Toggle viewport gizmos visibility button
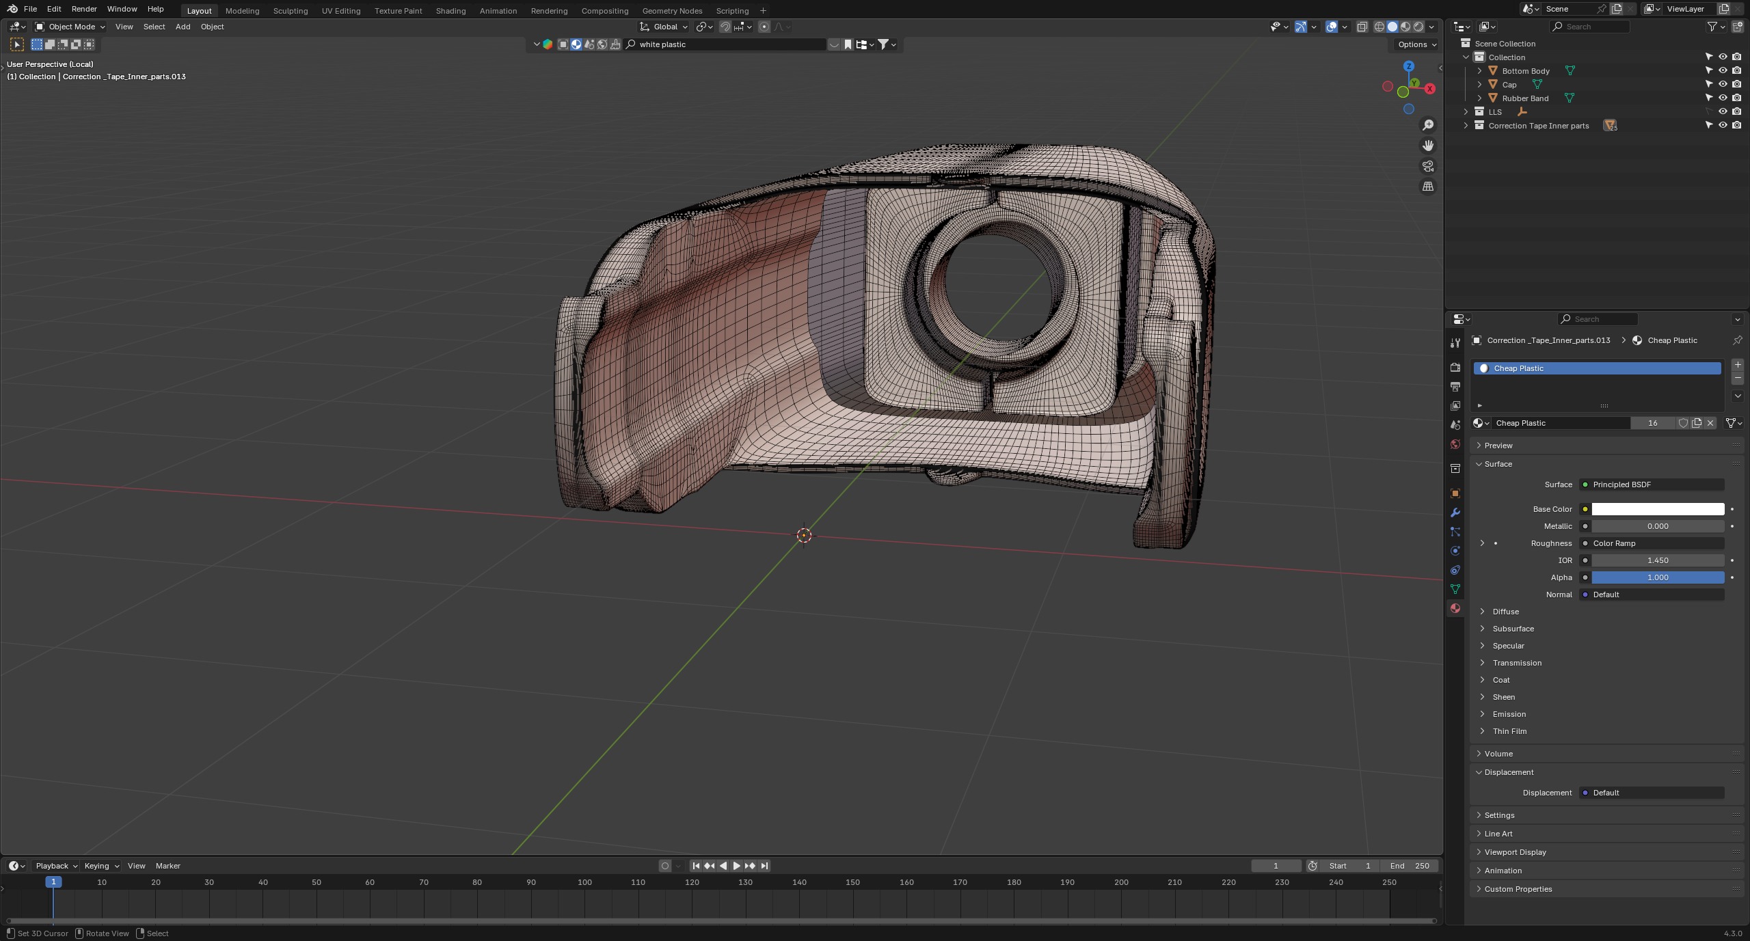This screenshot has height=941, width=1750. coord(1301,27)
